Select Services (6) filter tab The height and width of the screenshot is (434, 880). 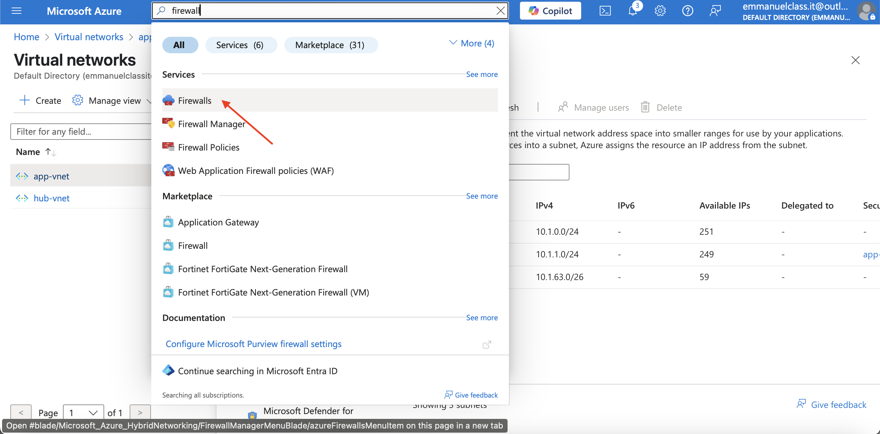[x=241, y=45]
